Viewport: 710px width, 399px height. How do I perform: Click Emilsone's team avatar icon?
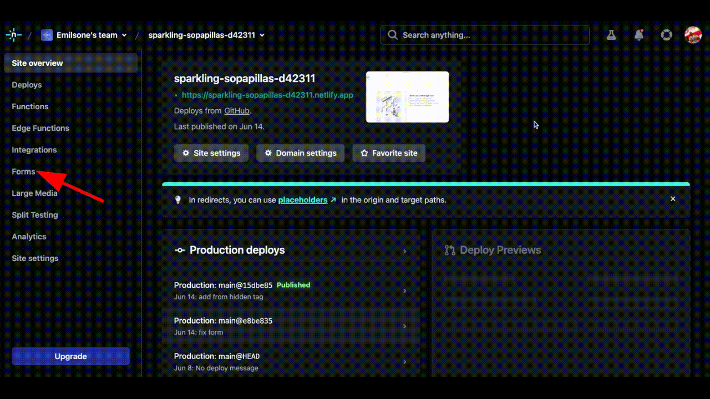coord(47,35)
